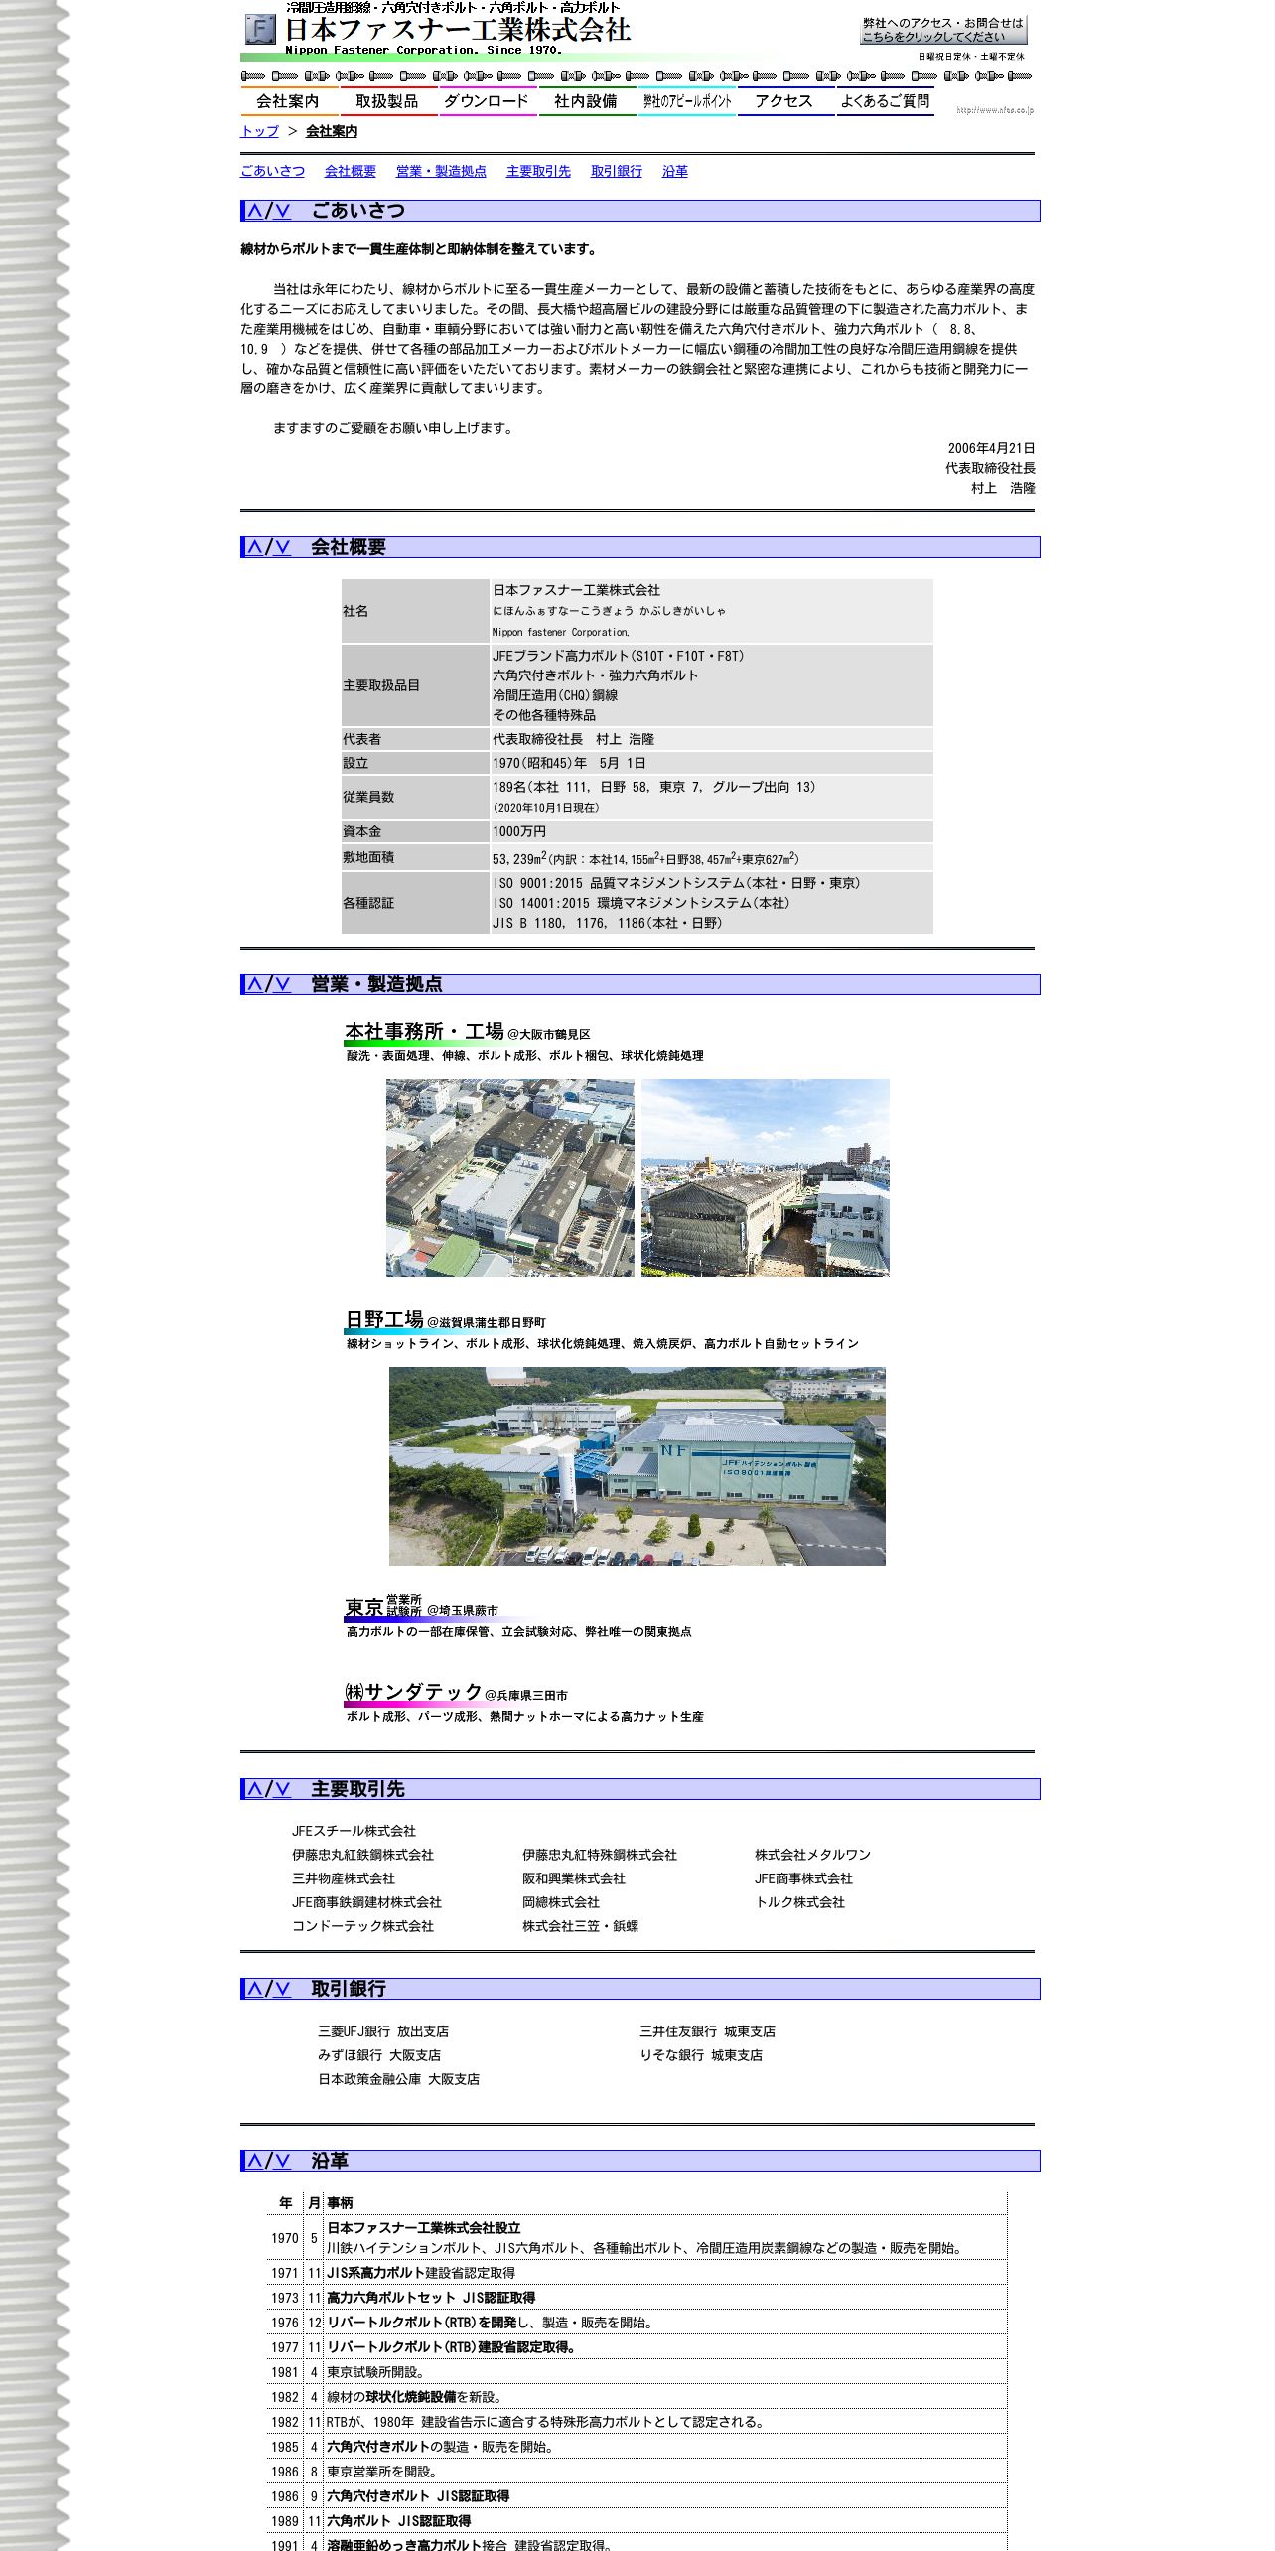This screenshot has height=2551, width=1275.
Task: Click the 会社案内 breadcrumb text
Action: tap(332, 131)
